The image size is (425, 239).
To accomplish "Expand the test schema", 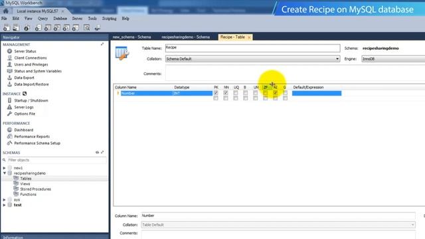I will tap(5, 205).
